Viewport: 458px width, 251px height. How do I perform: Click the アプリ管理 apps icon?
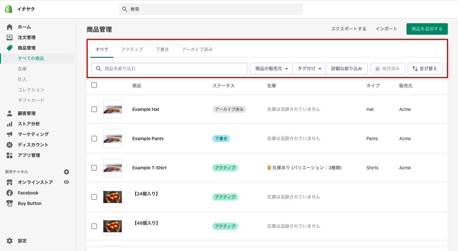[10, 155]
